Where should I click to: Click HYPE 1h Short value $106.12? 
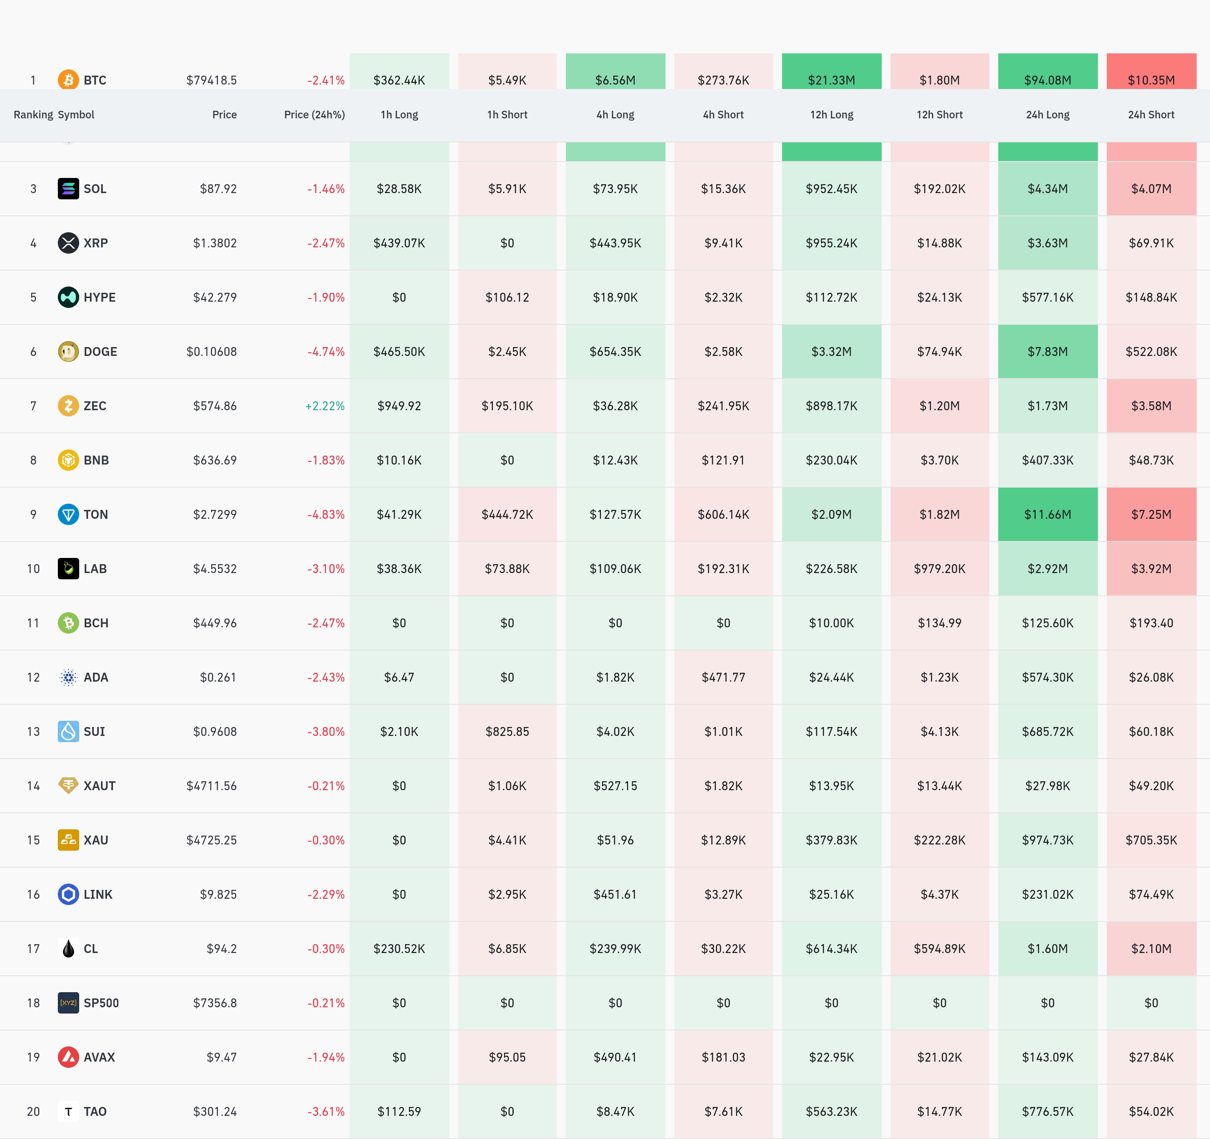[x=507, y=297]
